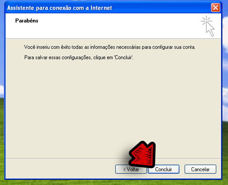The height and width of the screenshot is (185, 228).
Task: Go back using the < Voltar button
Action: point(131,169)
